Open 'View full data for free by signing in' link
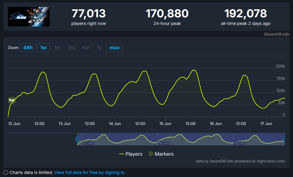This screenshot has height=177, width=293. tap(90, 172)
